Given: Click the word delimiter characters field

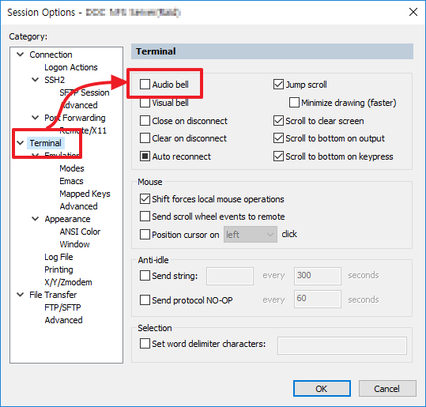Looking at the screenshot, I should tap(342, 345).
